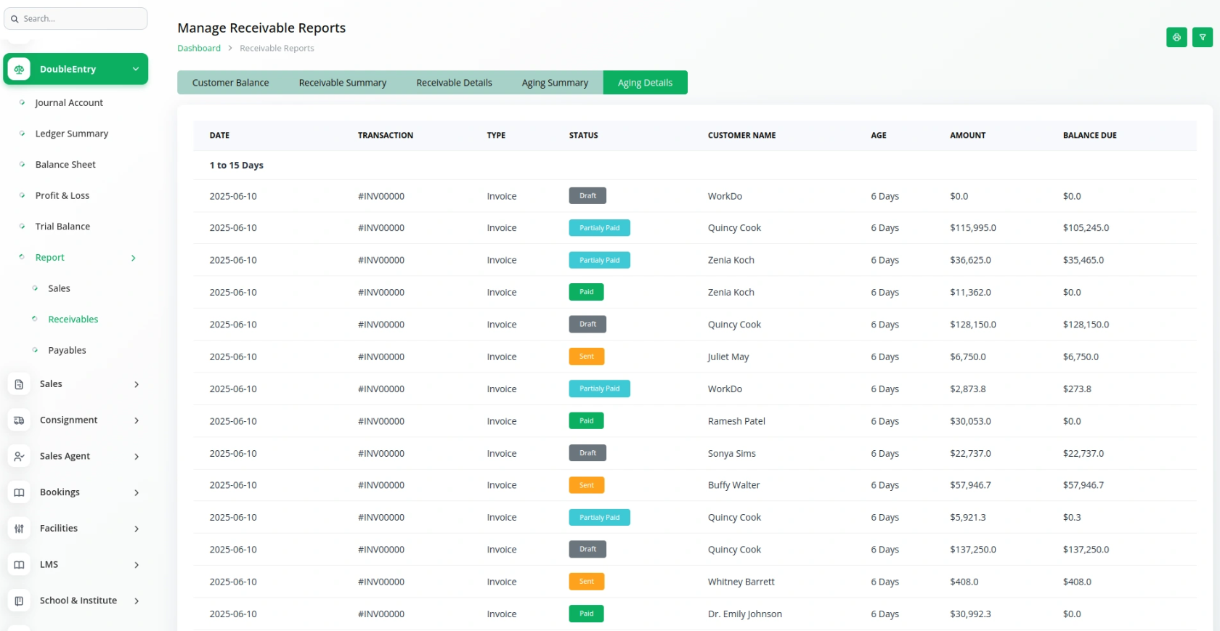Click the Facilities sliders icon
This screenshot has height=631, width=1220.
[x=20, y=529]
